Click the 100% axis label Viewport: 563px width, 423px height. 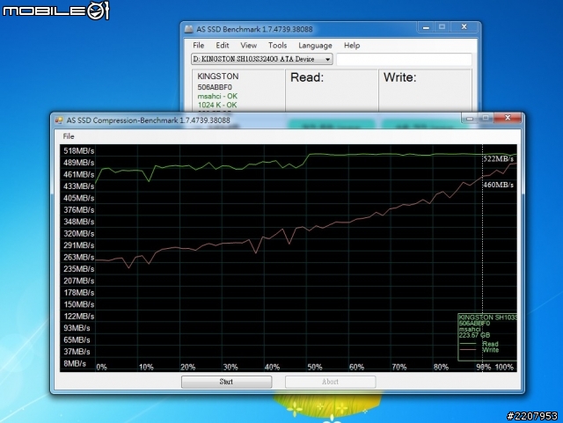(x=504, y=367)
